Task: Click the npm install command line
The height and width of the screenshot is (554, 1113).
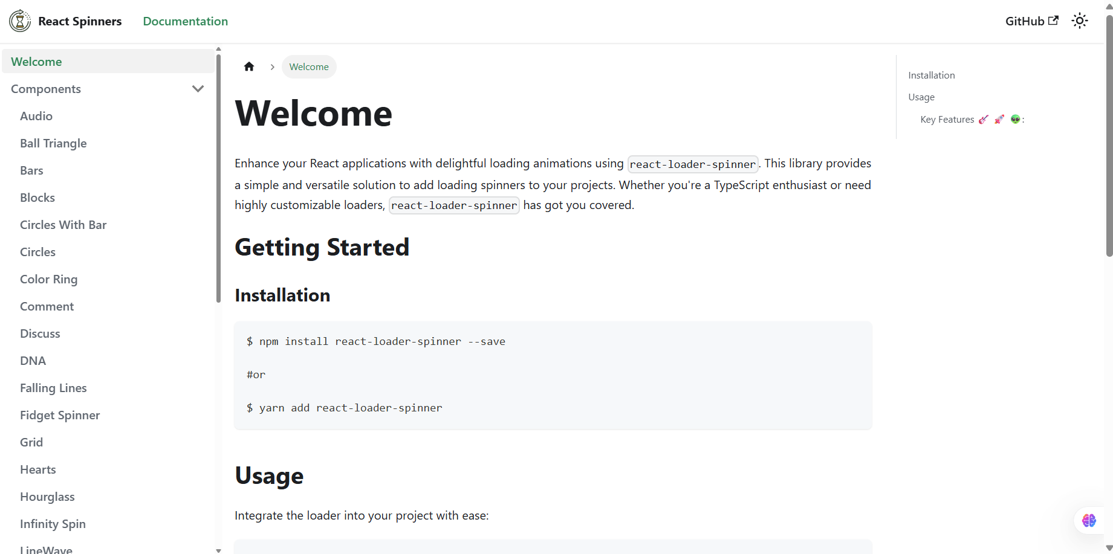Action: [376, 341]
